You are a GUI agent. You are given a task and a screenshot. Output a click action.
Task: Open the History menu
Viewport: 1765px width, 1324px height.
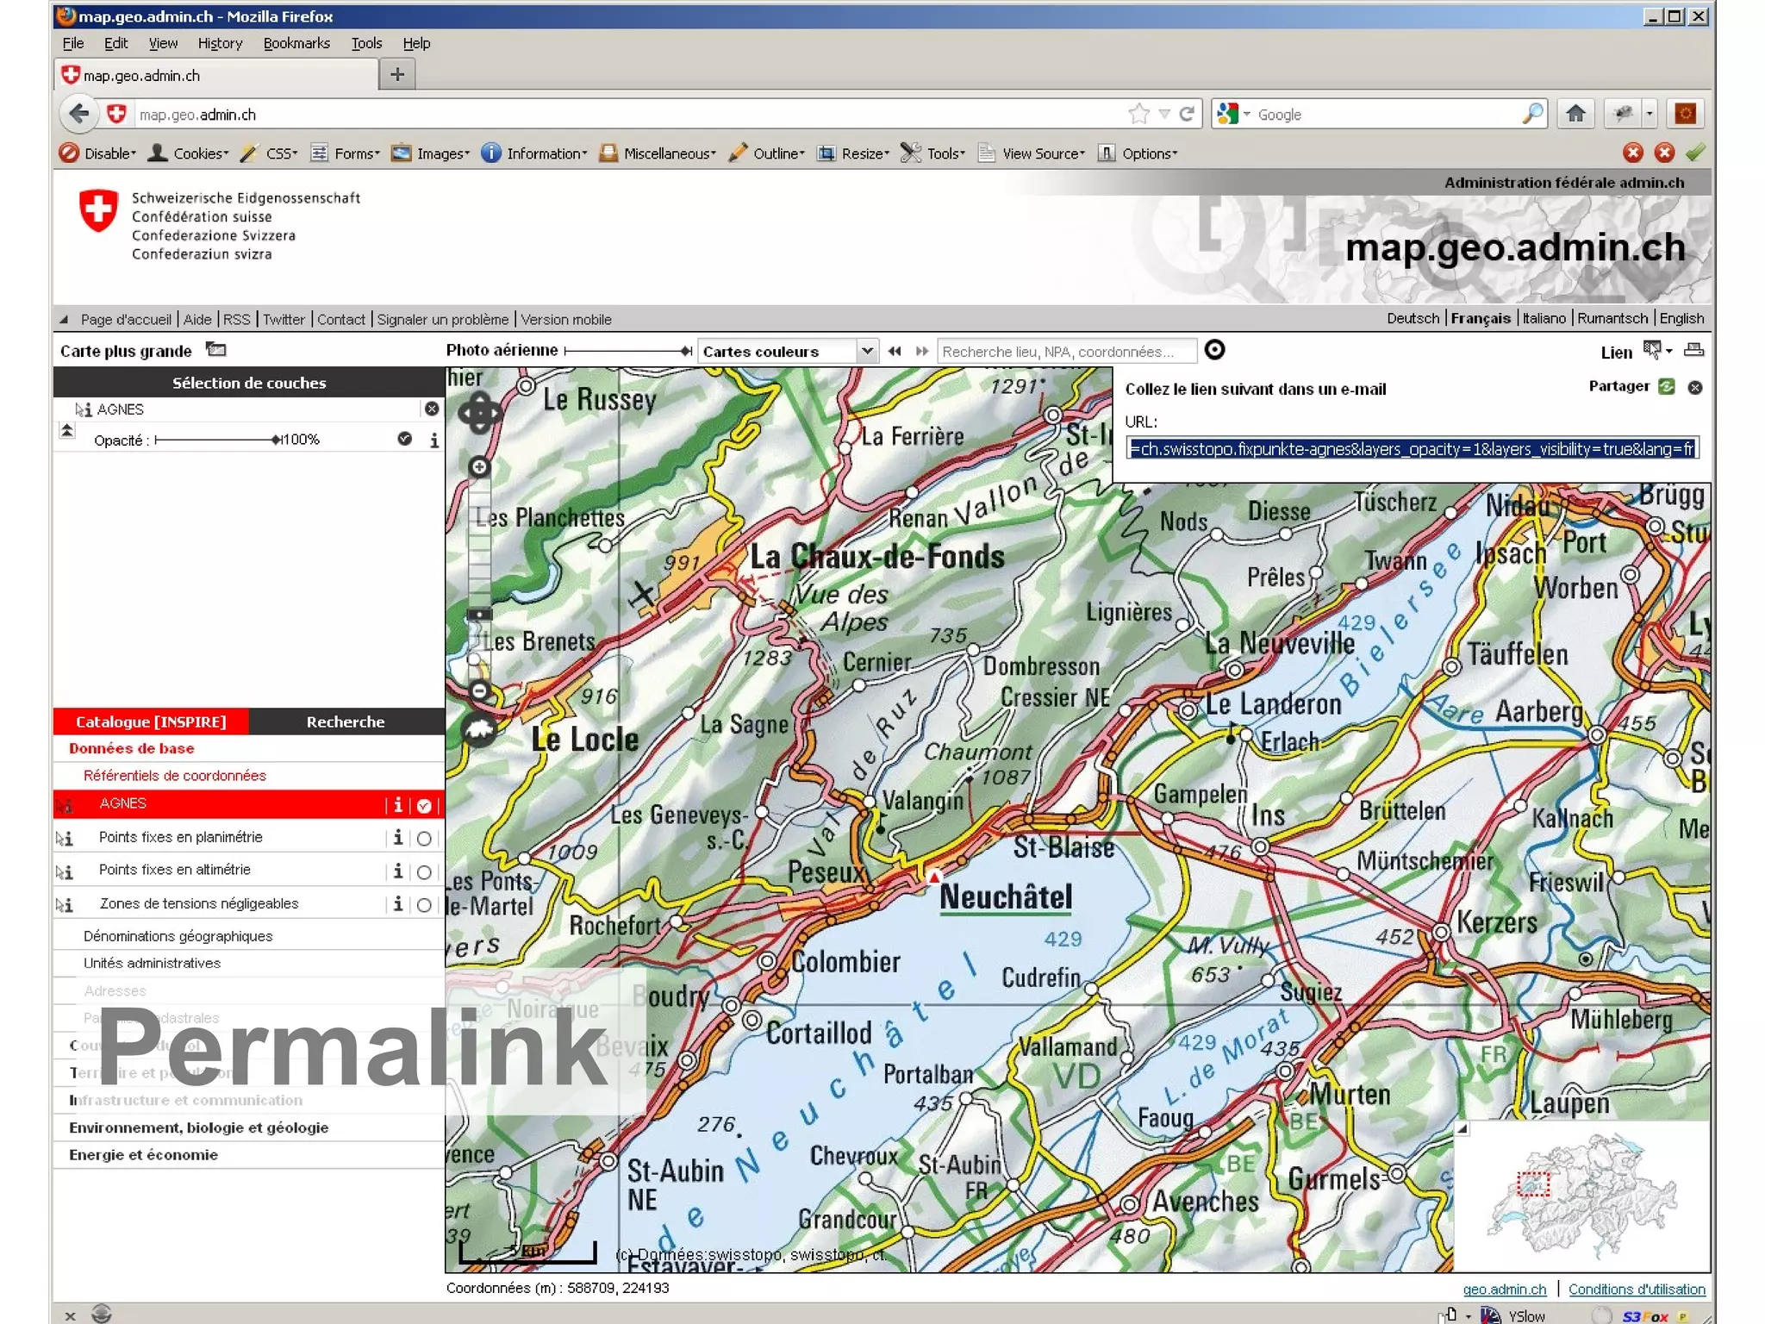click(x=220, y=43)
